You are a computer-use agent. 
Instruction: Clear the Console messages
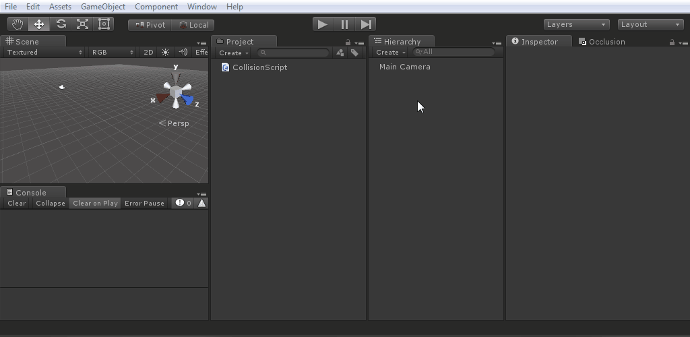17,204
